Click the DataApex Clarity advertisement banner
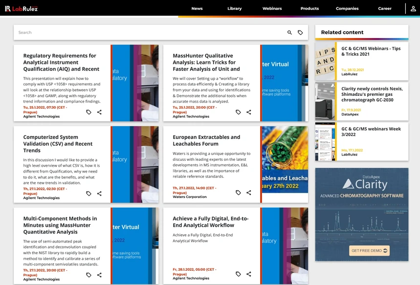Image resolution: width=420 pixels, height=285 pixels. pyautogui.click(x=362, y=215)
